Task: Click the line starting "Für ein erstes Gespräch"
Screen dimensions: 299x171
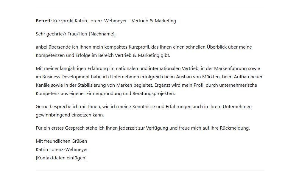Action: pyautogui.click(x=89, y=128)
